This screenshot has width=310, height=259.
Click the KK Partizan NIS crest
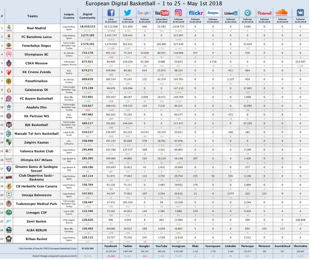9,116
